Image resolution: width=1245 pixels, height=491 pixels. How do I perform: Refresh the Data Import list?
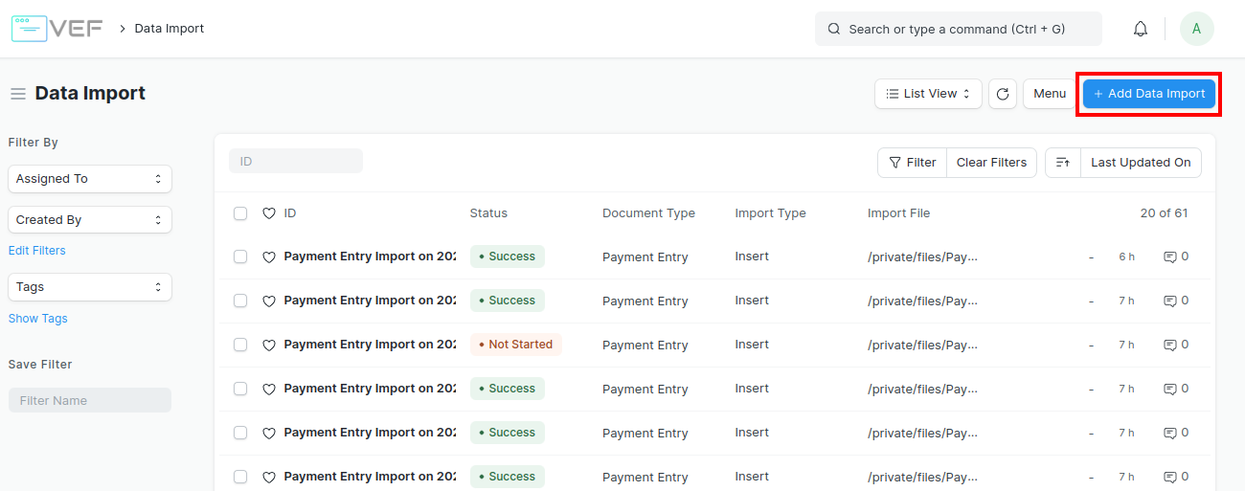click(1003, 94)
